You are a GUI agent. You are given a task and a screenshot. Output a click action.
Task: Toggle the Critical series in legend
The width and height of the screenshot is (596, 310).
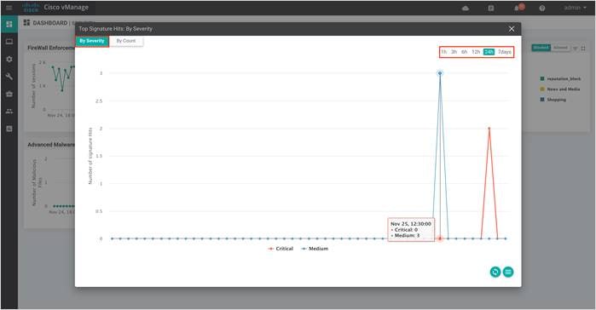click(281, 249)
